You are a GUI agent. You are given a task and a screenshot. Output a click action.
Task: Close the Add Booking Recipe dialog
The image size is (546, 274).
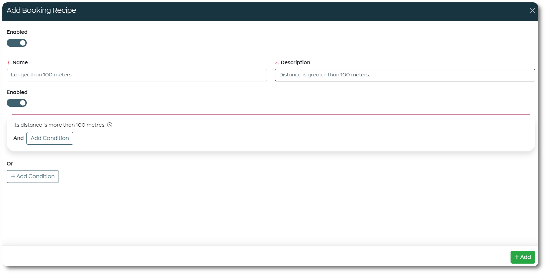[532, 10]
